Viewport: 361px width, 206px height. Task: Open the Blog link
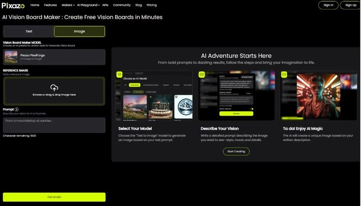coord(139,5)
